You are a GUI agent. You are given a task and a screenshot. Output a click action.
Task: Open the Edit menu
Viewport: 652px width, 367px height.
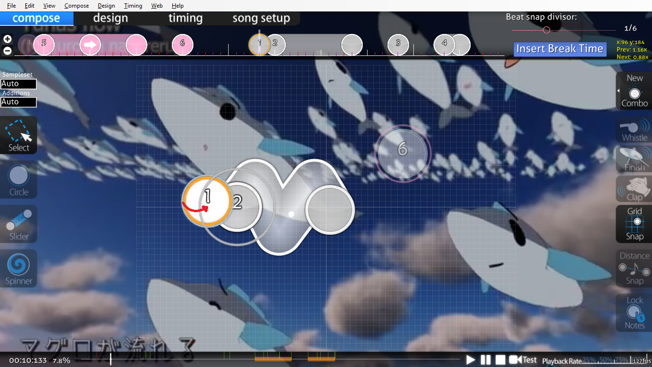30,6
